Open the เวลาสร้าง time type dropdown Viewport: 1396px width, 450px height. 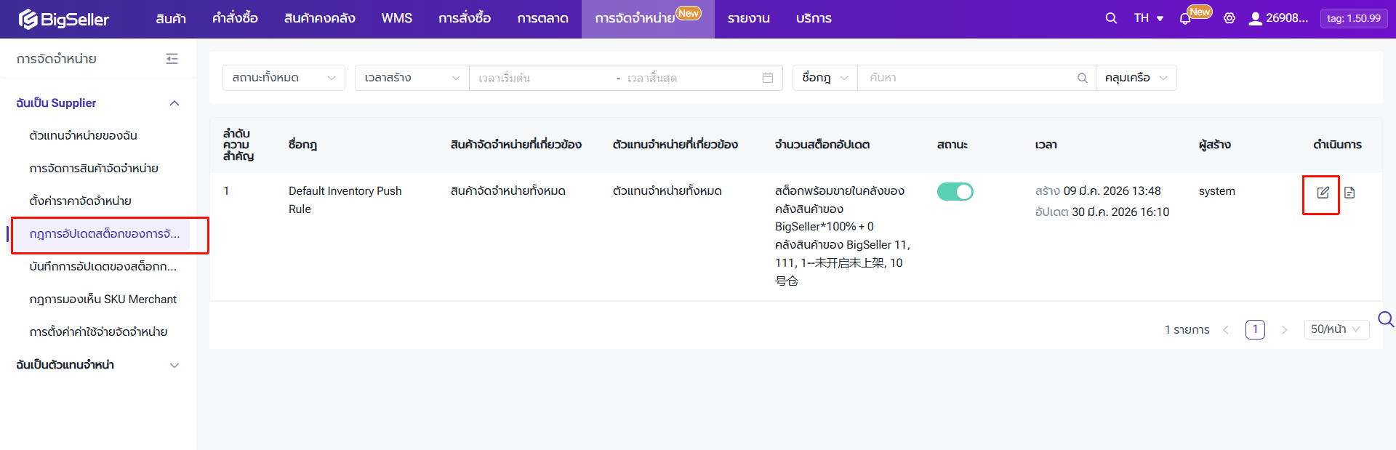[x=412, y=78]
